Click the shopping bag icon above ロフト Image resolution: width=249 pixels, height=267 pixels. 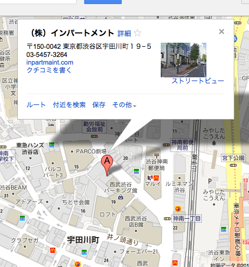point(121,197)
